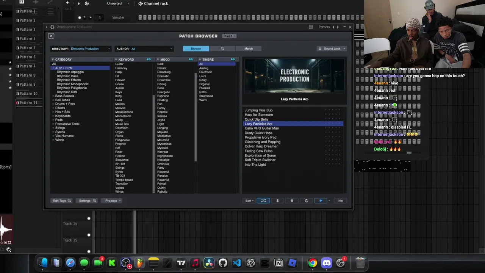This screenshot has width=485, height=273.
Task: Go to next preset arrow in plugin header
Action: (338, 27)
